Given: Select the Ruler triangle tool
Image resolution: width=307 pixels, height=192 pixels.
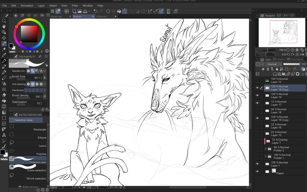Looking at the screenshot, I should [x=4, y=129].
